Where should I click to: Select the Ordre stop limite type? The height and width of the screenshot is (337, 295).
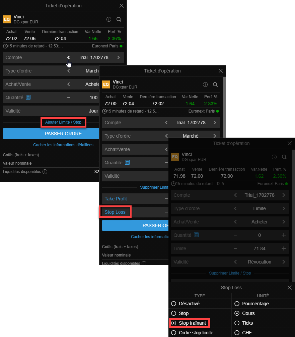coord(173,333)
